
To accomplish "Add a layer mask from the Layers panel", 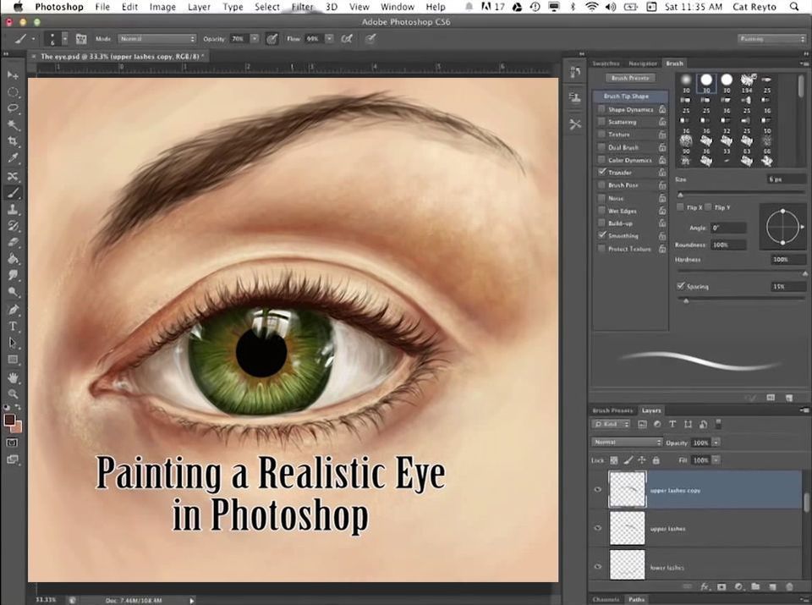I will click(721, 586).
